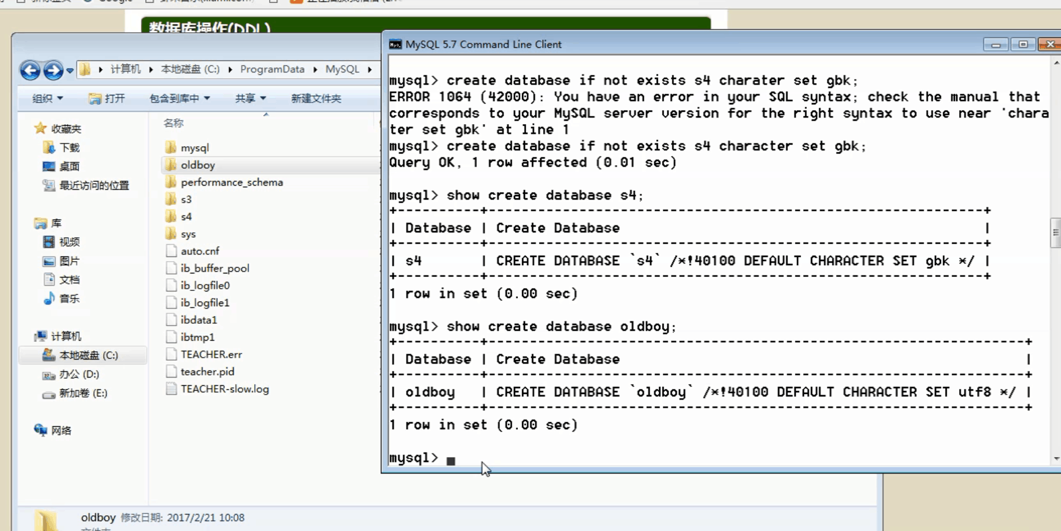Select 本地磁盘 (C:) drive in sidebar
The image size is (1061, 531).
(x=88, y=355)
